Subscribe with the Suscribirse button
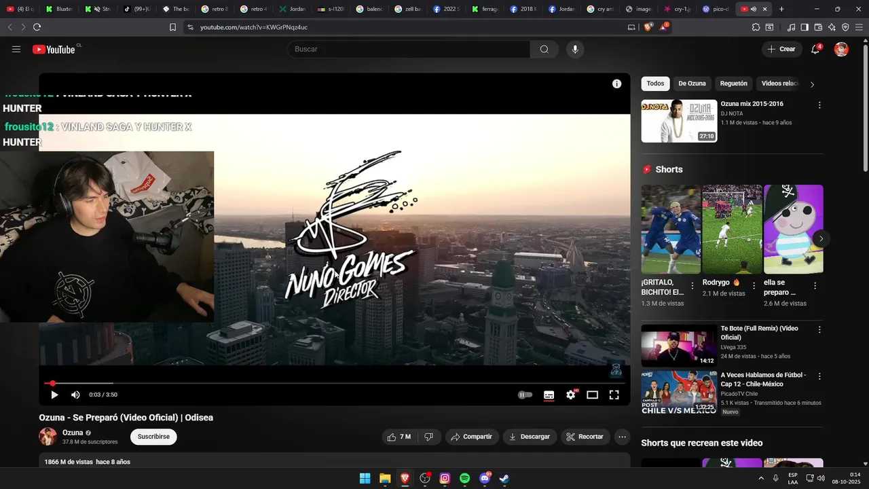869x489 pixels. (x=153, y=437)
